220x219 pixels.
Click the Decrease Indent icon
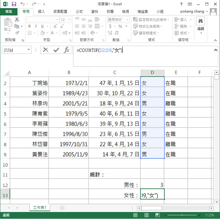click(x=77, y=33)
